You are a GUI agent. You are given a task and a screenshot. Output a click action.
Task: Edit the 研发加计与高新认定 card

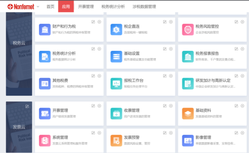[236, 76]
